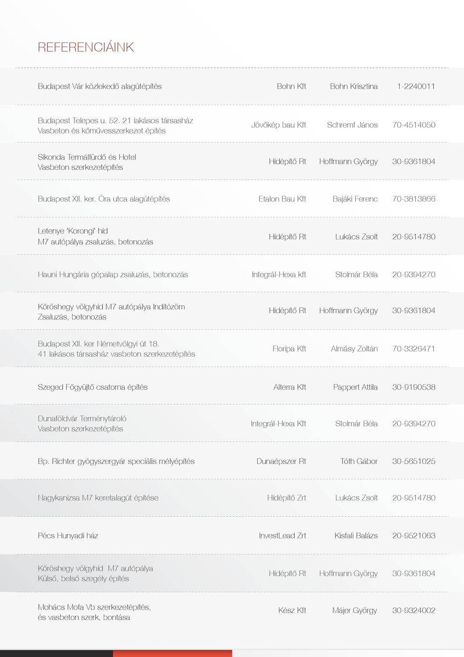The height and width of the screenshot is (657, 464).
Task: Select Jövőkép bau Kft company name
Action: pos(278,125)
